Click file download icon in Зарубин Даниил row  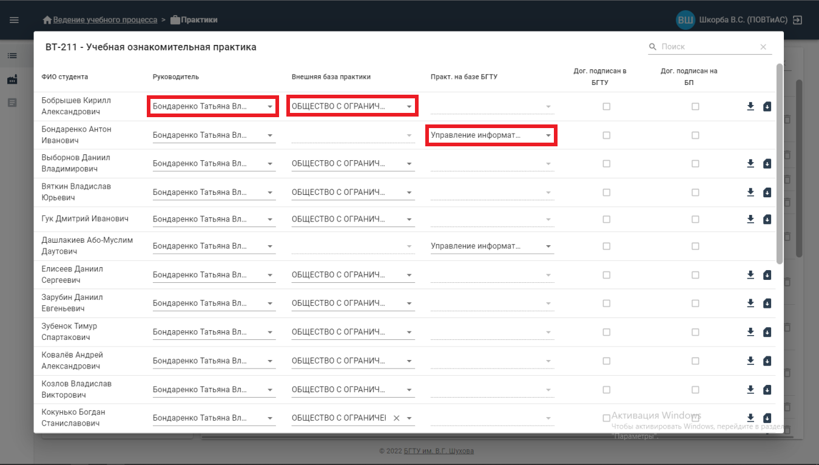(767, 303)
